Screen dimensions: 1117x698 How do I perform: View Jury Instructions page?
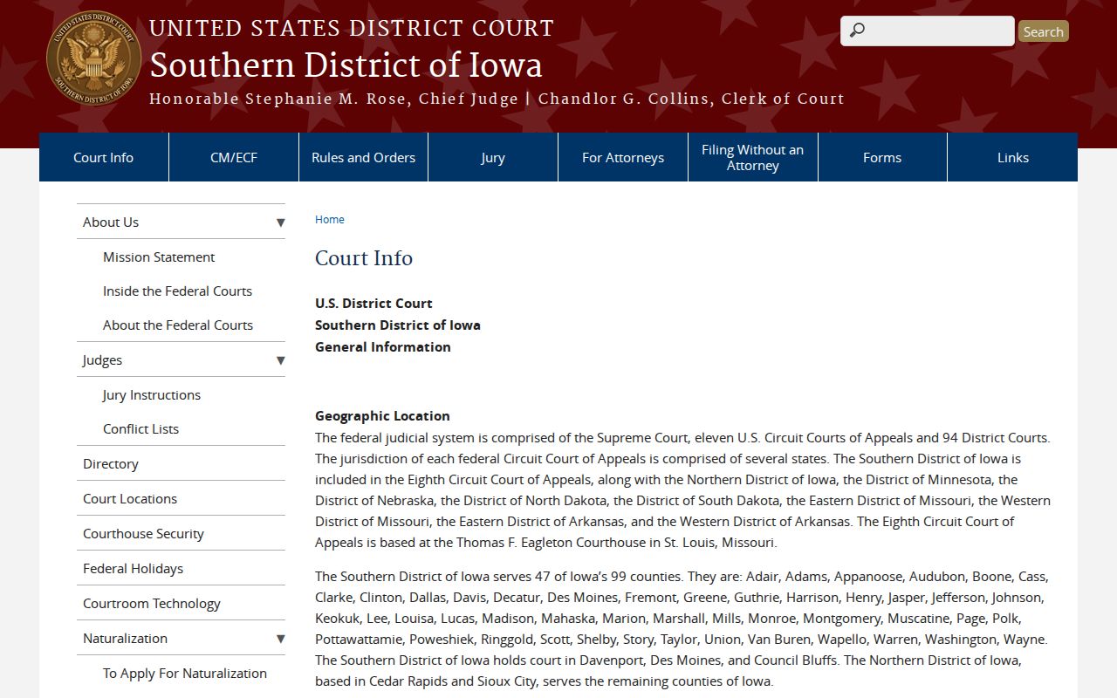tap(152, 394)
